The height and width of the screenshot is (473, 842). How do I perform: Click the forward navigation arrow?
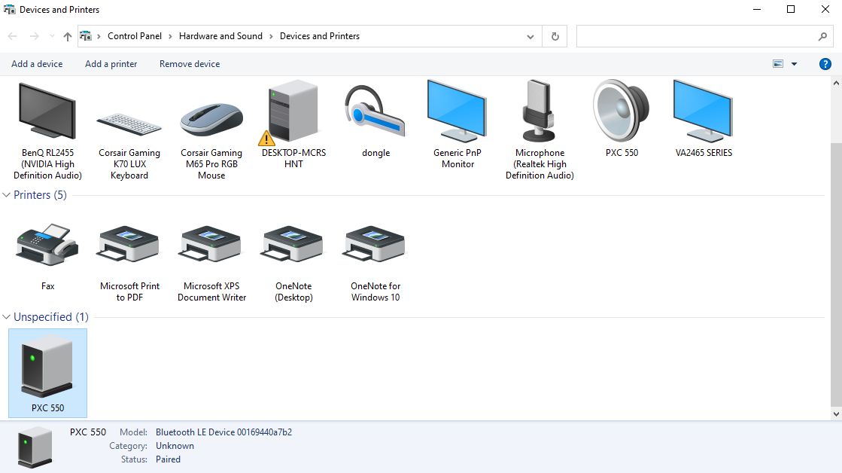[35, 37]
